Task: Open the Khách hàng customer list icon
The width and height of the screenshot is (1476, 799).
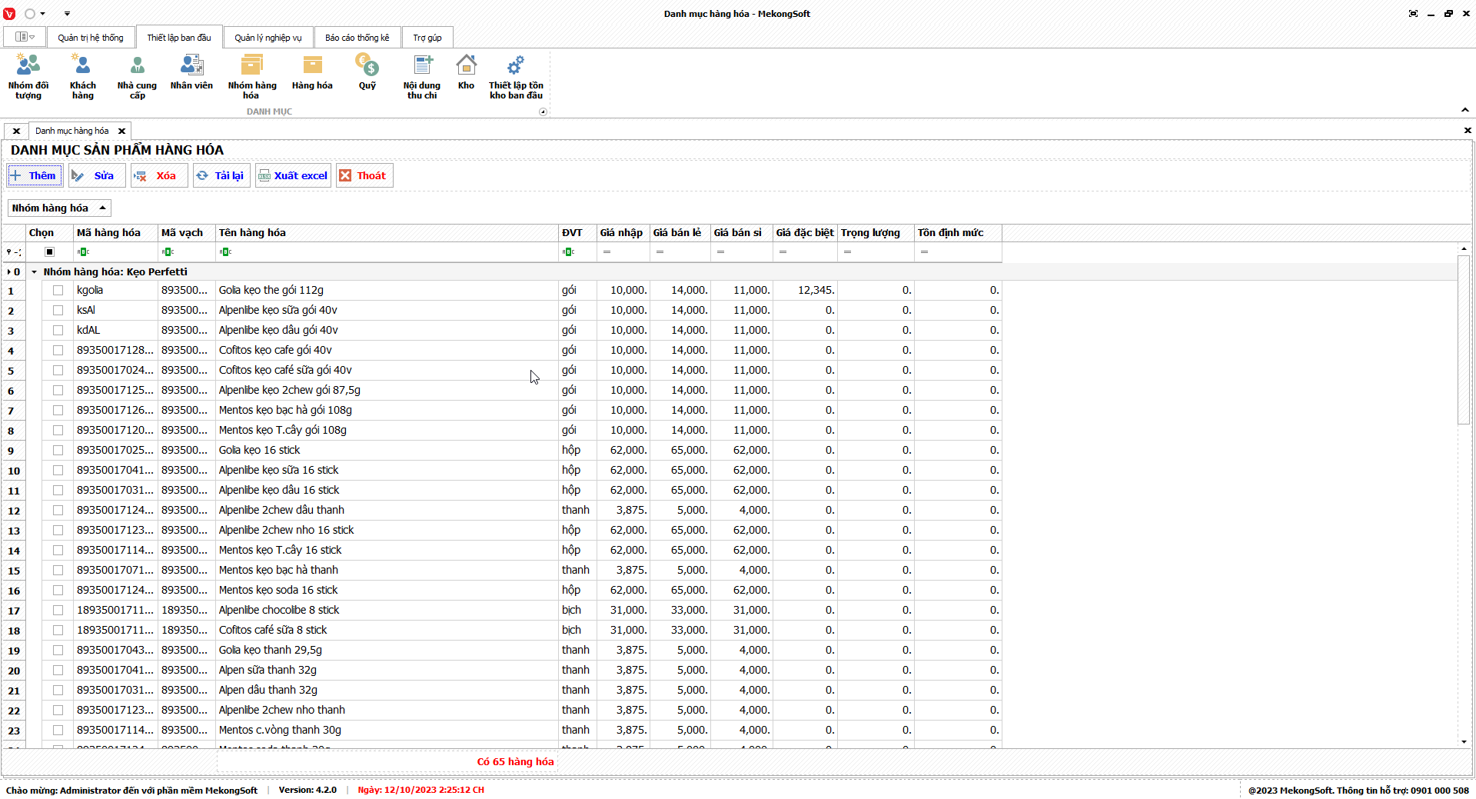Action: tap(82, 76)
